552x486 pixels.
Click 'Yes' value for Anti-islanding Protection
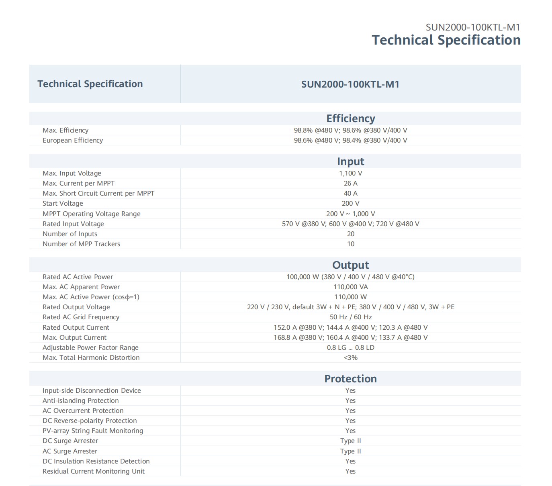[x=351, y=400]
